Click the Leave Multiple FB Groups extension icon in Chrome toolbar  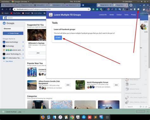(x=138, y=9)
